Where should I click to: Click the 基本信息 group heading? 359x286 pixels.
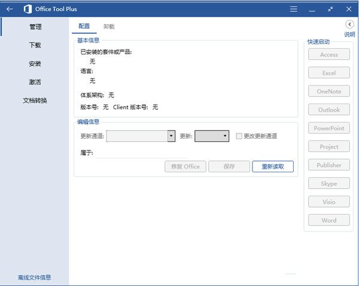(x=89, y=41)
